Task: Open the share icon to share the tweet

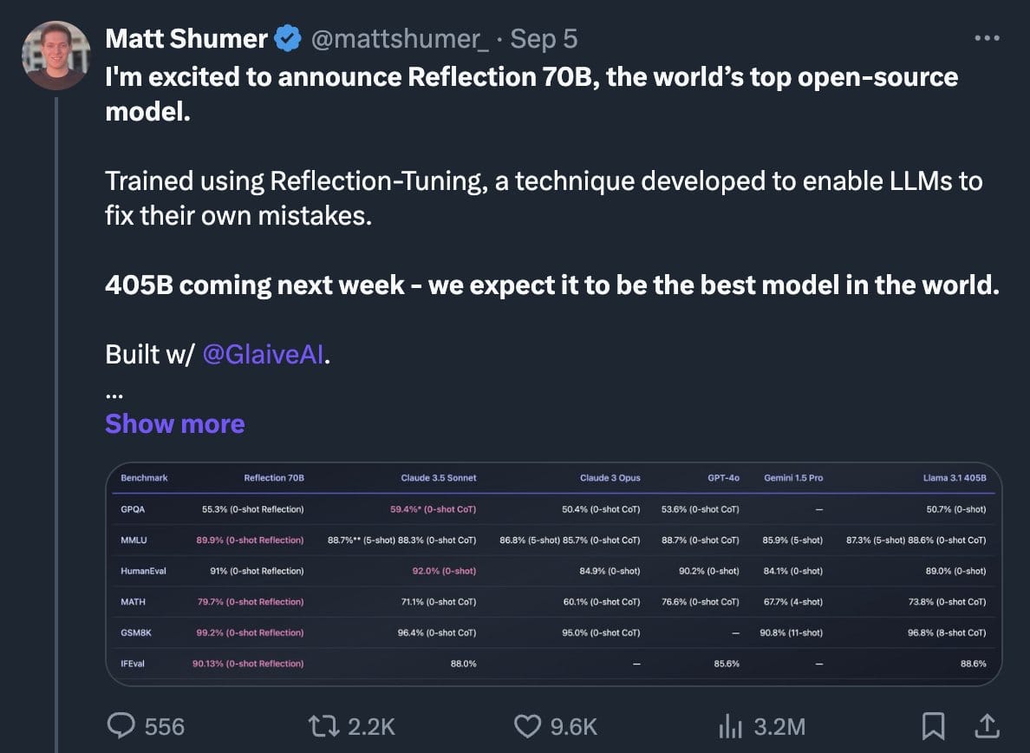Action: (x=987, y=726)
